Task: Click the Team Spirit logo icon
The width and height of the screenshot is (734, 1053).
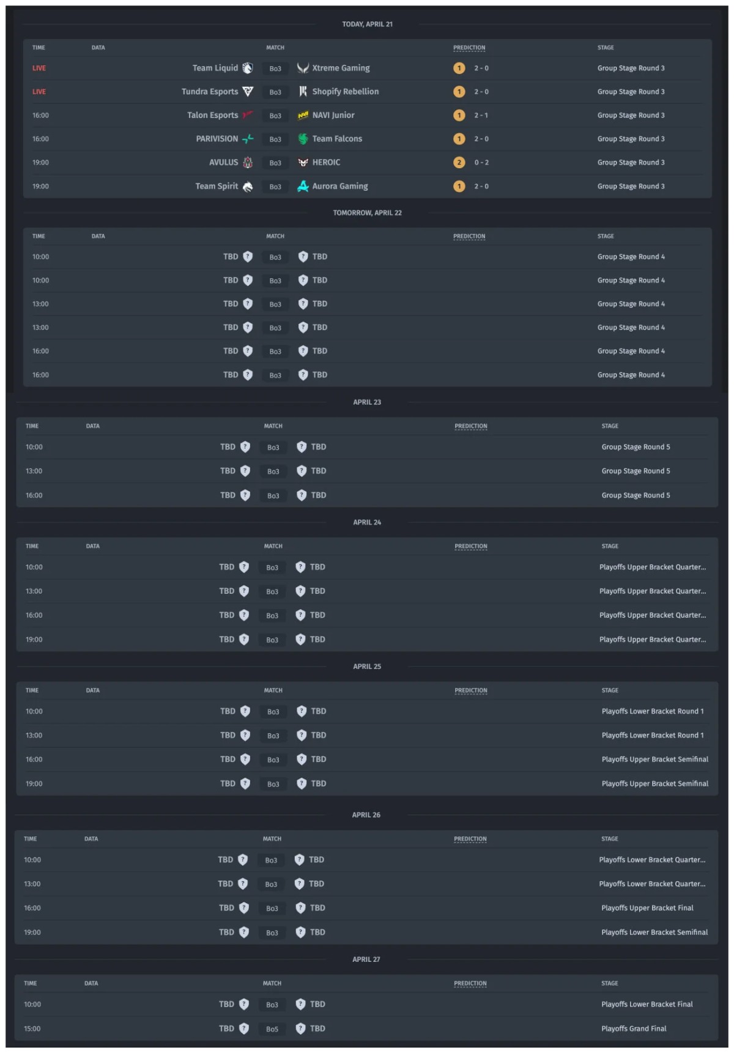Action: (x=248, y=187)
